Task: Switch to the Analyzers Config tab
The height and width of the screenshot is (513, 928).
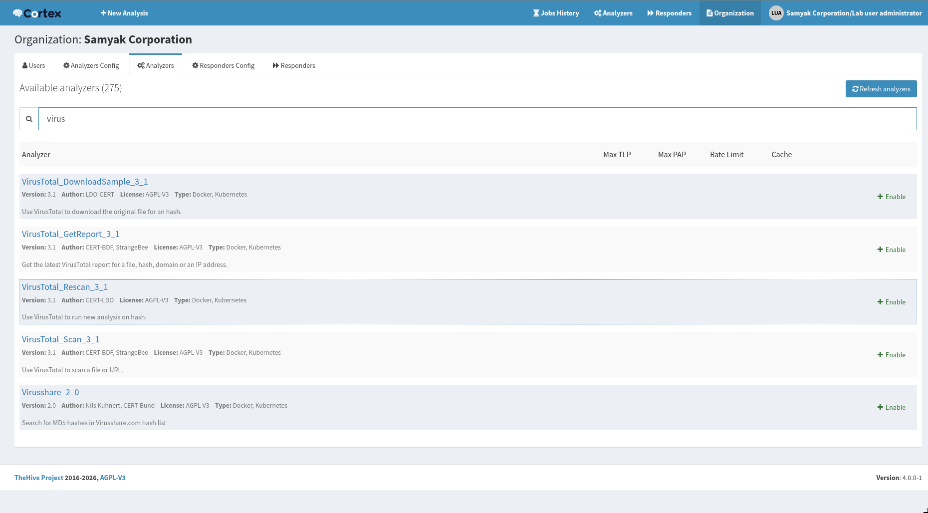Action: [91, 65]
